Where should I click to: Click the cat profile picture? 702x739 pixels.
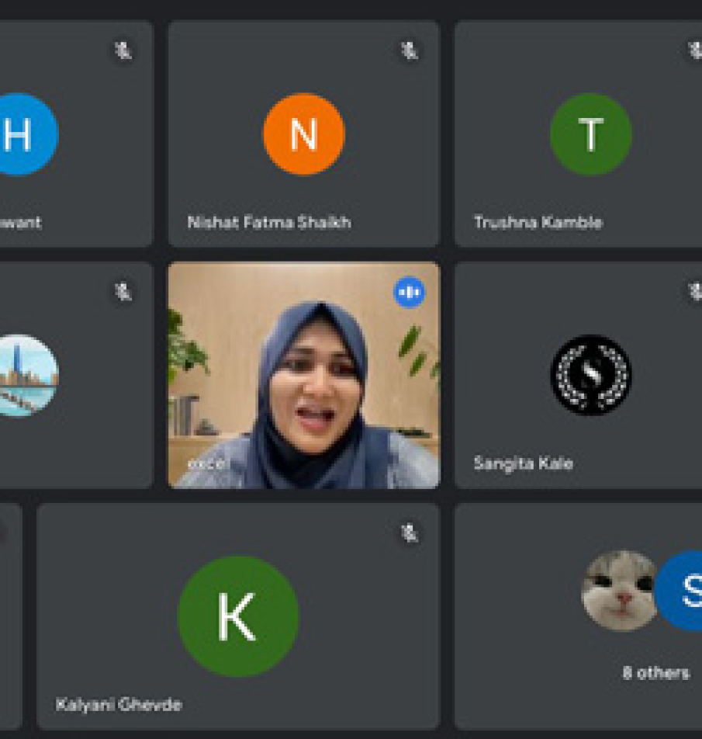click(619, 591)
